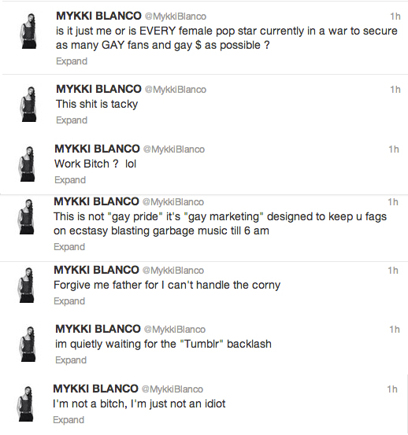Expand the female pop star tweet

coord(72,61)
